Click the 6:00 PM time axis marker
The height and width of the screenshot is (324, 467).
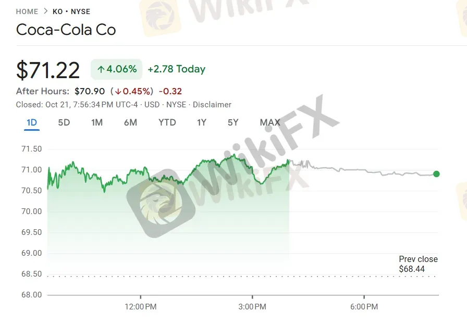364,307
